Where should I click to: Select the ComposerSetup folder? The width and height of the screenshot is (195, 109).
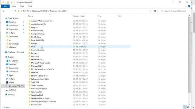(38, 34)
